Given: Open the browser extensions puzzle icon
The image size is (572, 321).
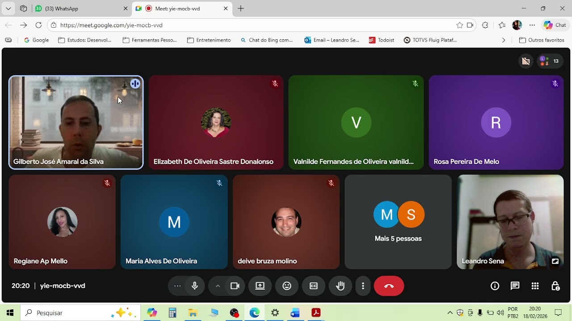Looking at the screenshot, I should click(485, 25).
